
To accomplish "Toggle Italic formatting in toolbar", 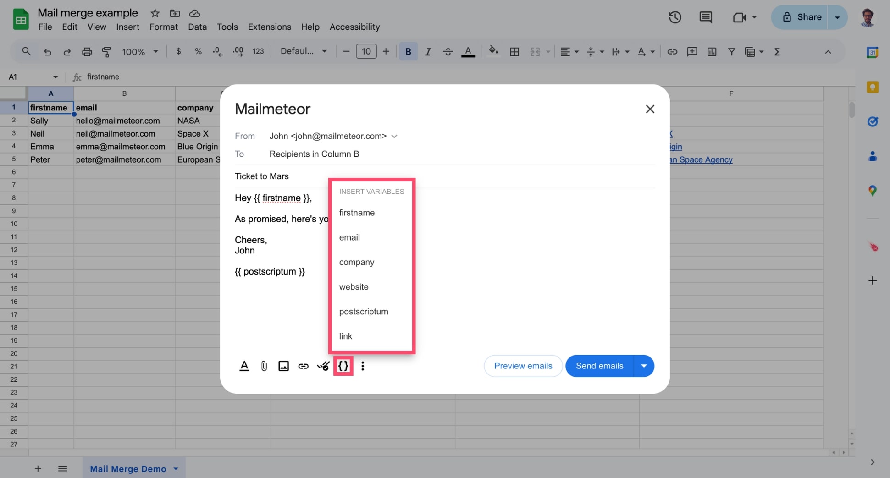I will [428, 52].
